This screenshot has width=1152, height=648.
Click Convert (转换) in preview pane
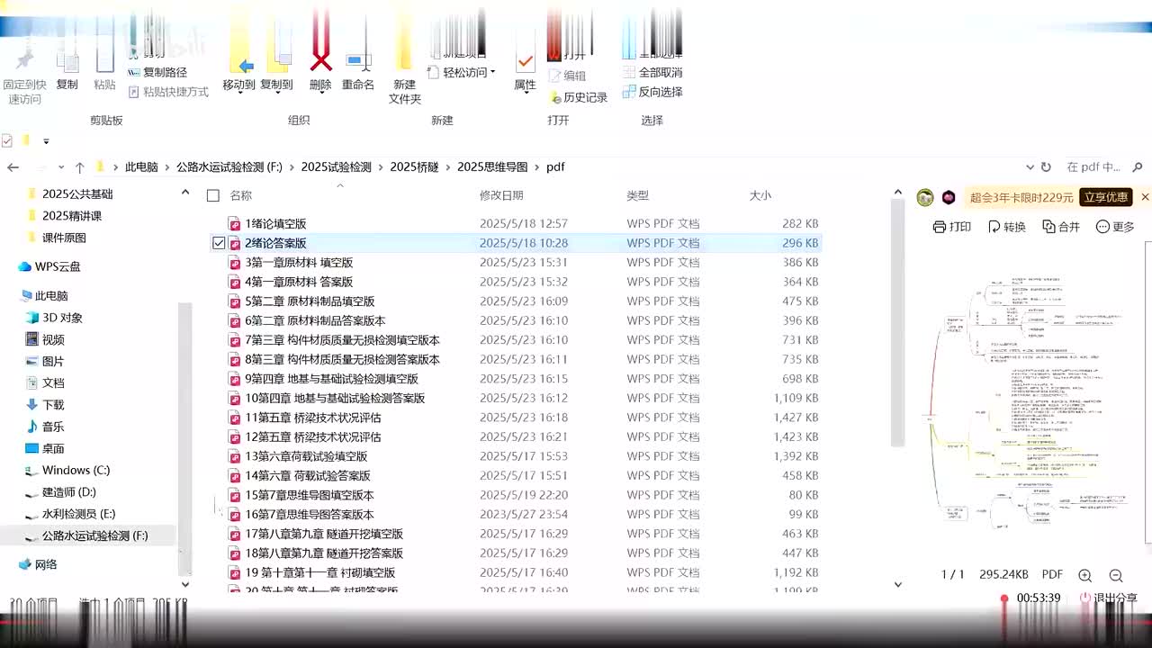[x=1007, y=227]
